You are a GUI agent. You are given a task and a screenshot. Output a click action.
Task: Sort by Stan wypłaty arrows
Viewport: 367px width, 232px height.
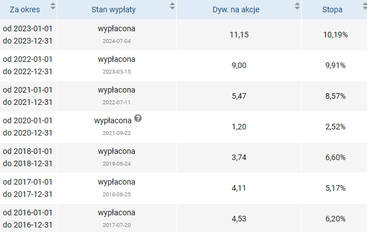(x=172, y=6)
